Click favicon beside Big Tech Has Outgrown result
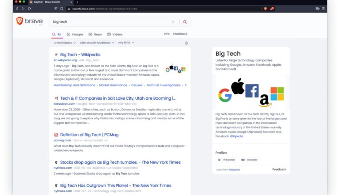 click(56, 185)
